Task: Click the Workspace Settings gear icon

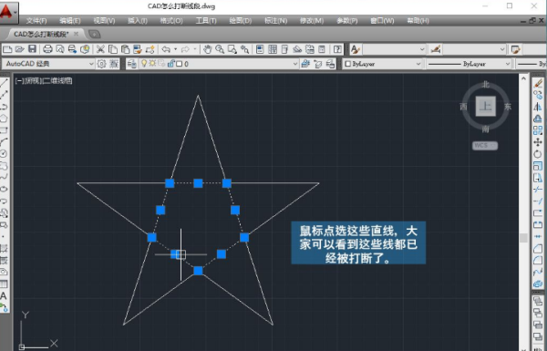Action: pyautogui.click(x=101, y=64)
